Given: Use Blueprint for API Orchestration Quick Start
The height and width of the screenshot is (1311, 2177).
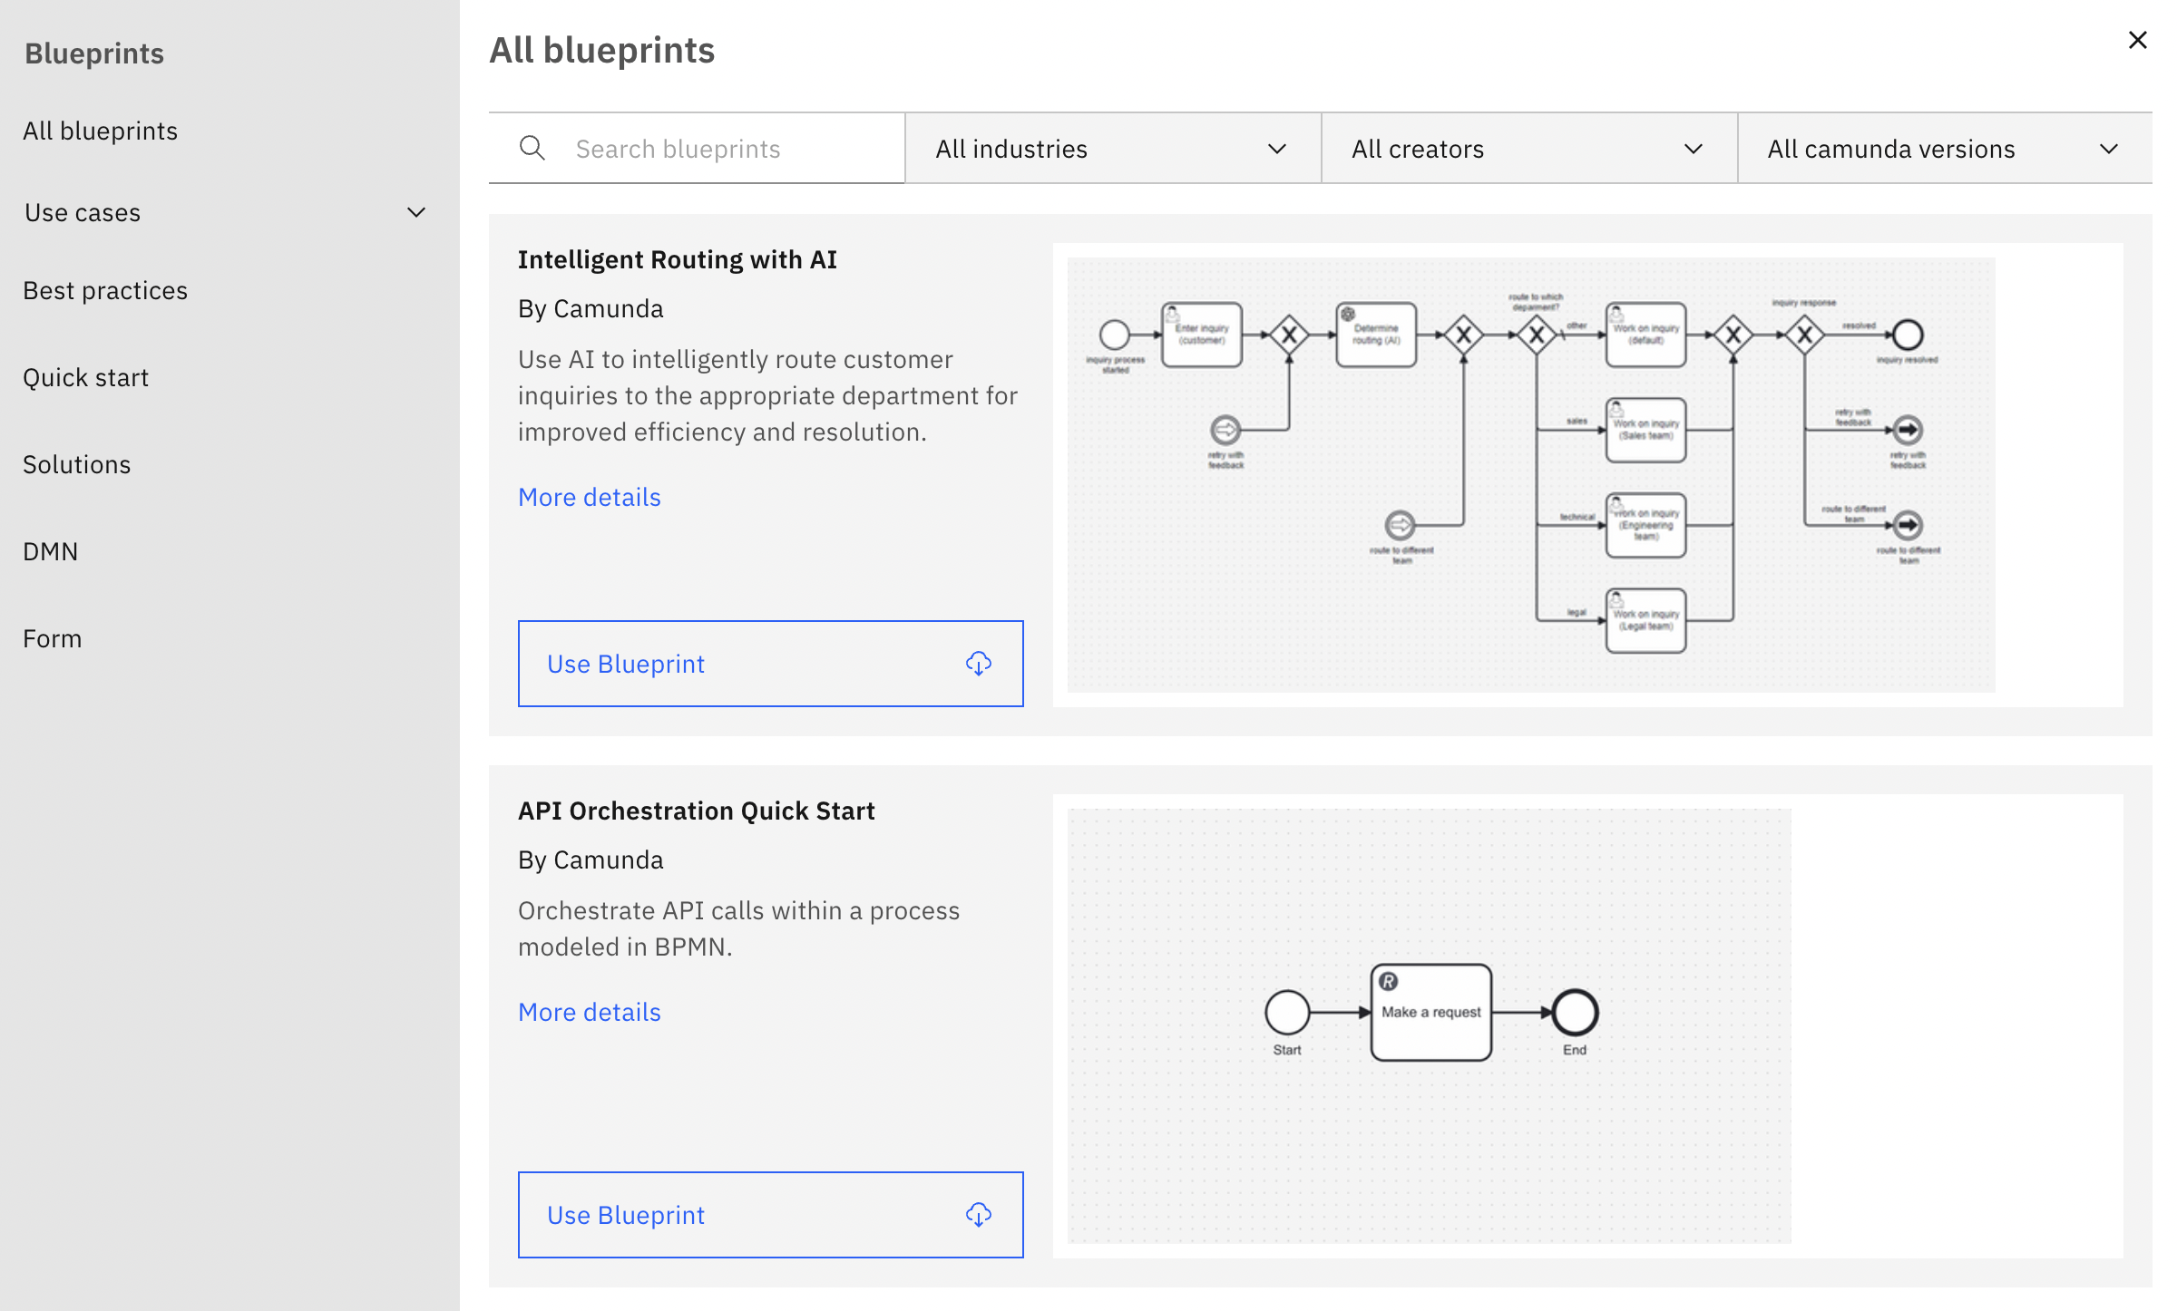Looking at the screenshot, I should (x=770, y=1215).
